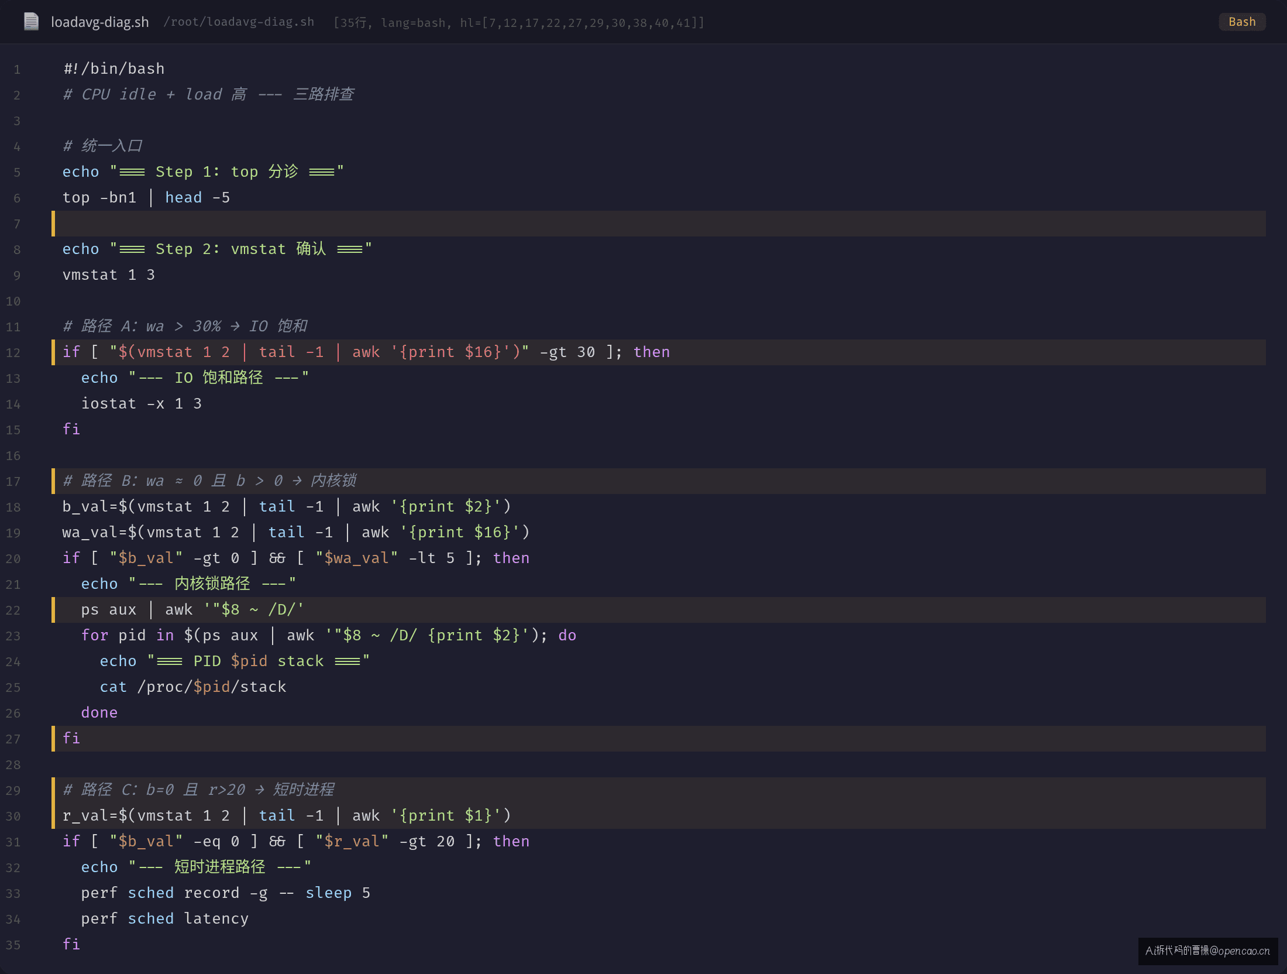This screenshot has height=974, width=1287.
Task: Click the 'done' keyword on line 26
Action: tap(99, 713)
